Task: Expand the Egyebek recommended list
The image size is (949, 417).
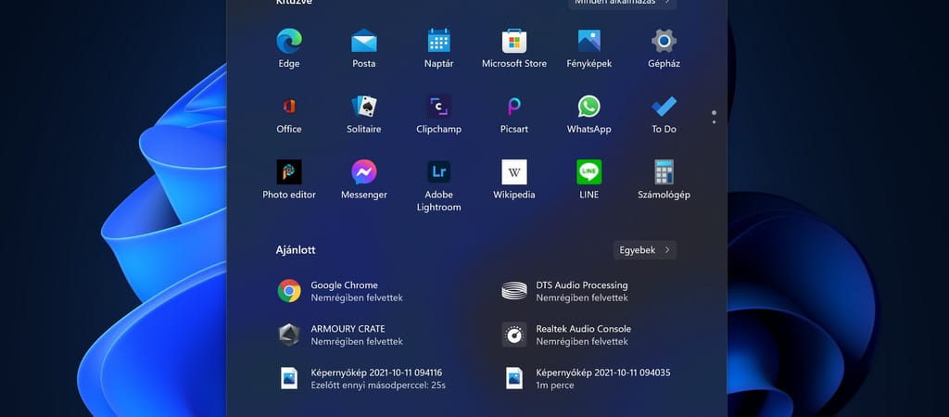Action: (x=645, y=250)
